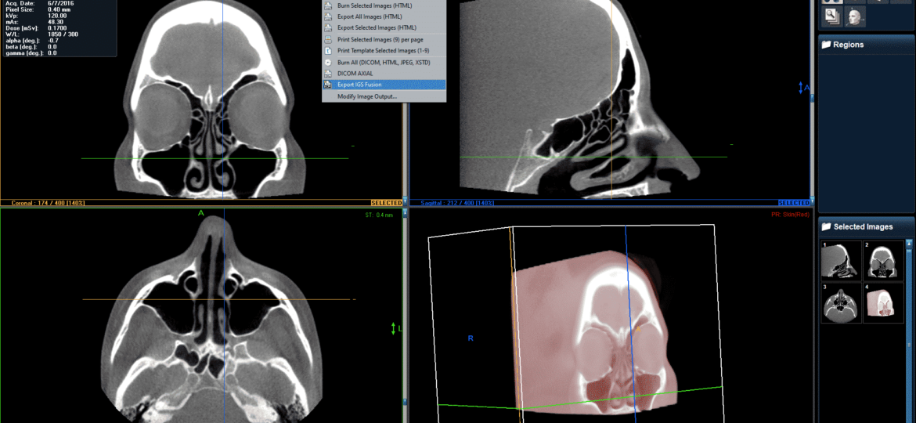The width and height of the screenshot is (916, 423).
Task: Click the Print Template Selected Images icon
Action: [x=328, y=50]
